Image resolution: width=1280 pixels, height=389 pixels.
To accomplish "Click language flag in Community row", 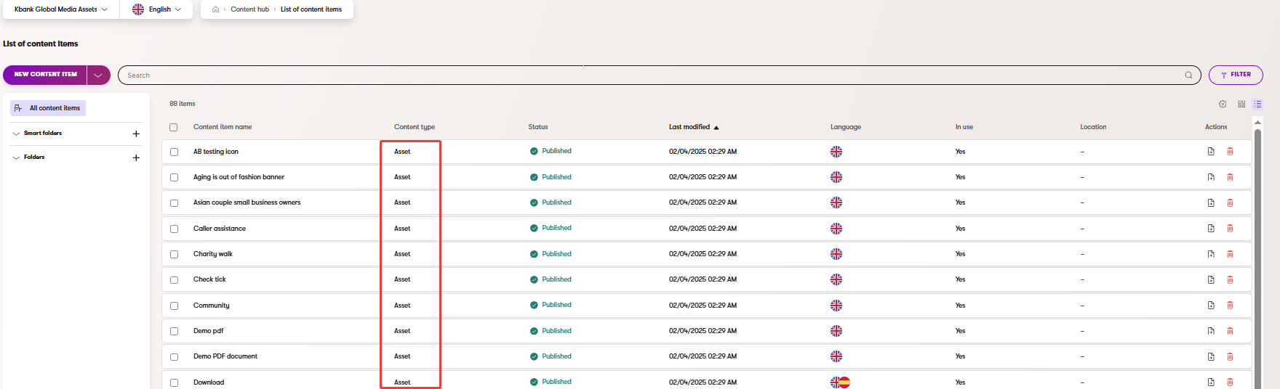I will (836, 306).
